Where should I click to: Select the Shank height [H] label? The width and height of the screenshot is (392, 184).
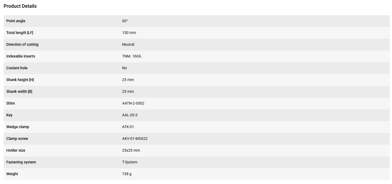20,80
